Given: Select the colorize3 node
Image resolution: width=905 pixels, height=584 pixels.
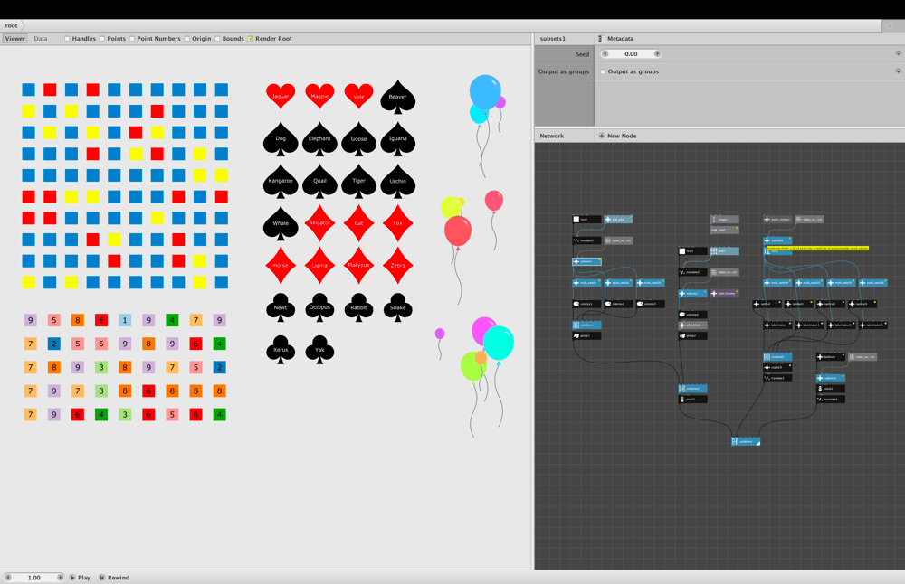Looking at the screenshot, I should pyautogui.click(x=651, y=304).
